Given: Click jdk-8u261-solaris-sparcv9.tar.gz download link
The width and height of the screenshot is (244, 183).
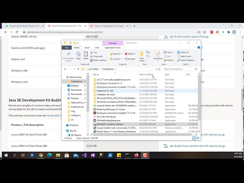Looking at the screenshot, I should coord(189,37).
